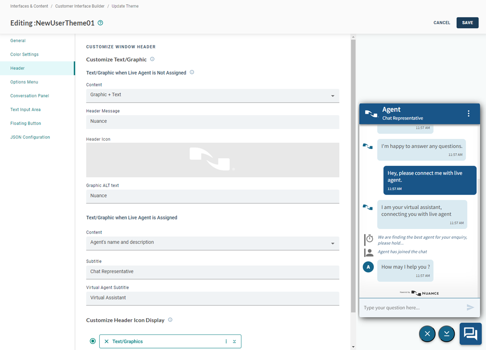Open the chat header three-dot options menu
The height and width of the screenshot is (350, 486).
coord(469,114)
